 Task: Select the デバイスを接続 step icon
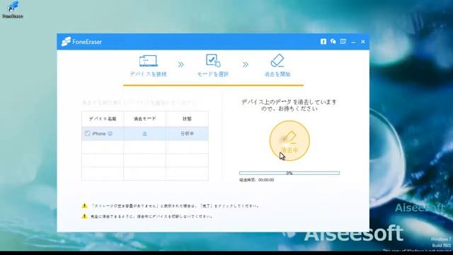(x=148, y=61)
